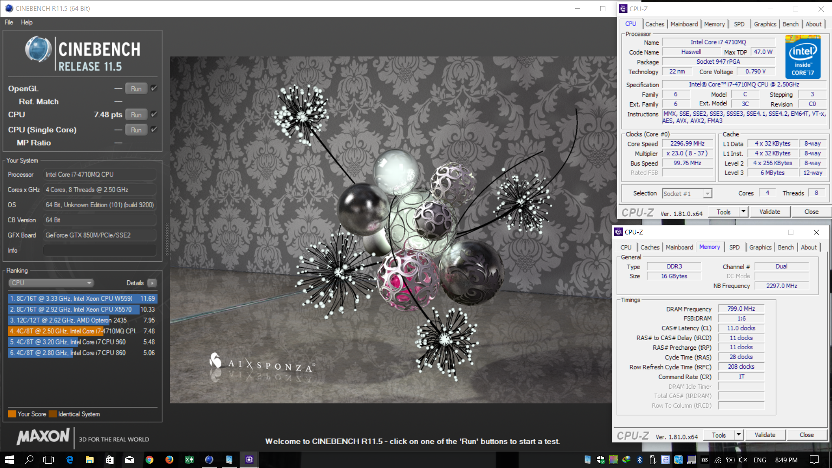Click the Cinebench title bar app icon
Viewport: 832px width, 468px height.
9,8
